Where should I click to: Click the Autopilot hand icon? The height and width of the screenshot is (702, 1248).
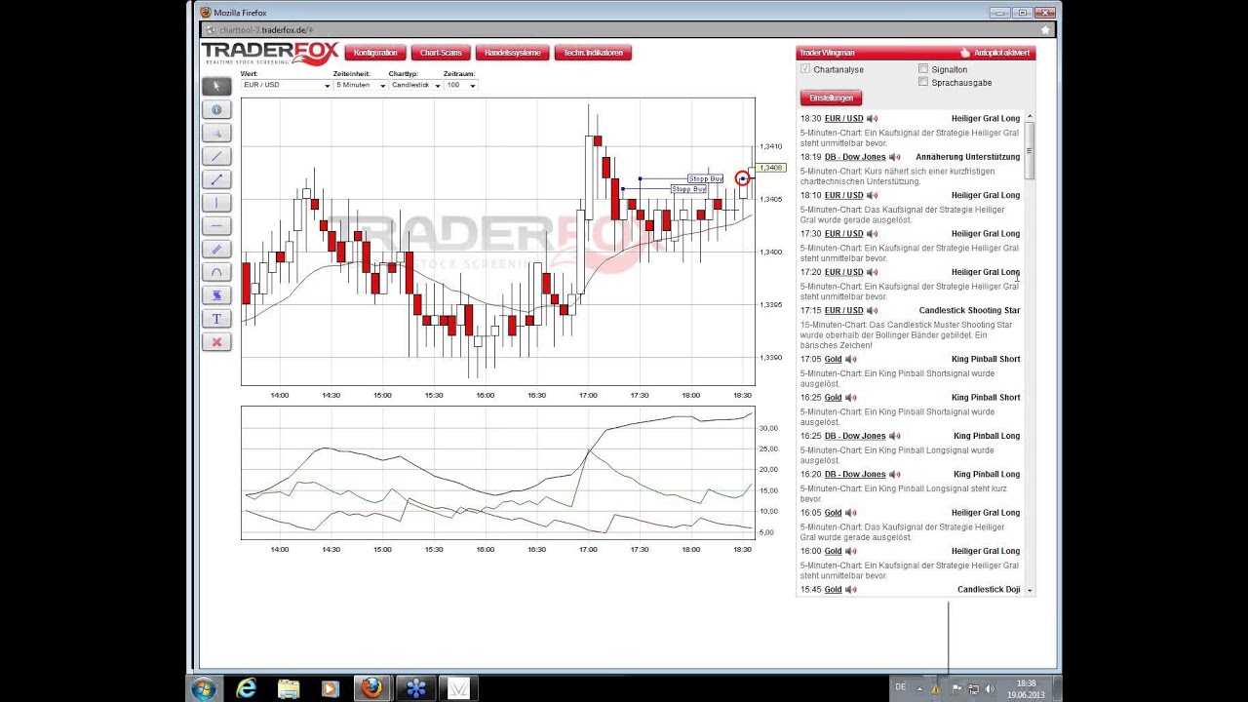(965, 53)
